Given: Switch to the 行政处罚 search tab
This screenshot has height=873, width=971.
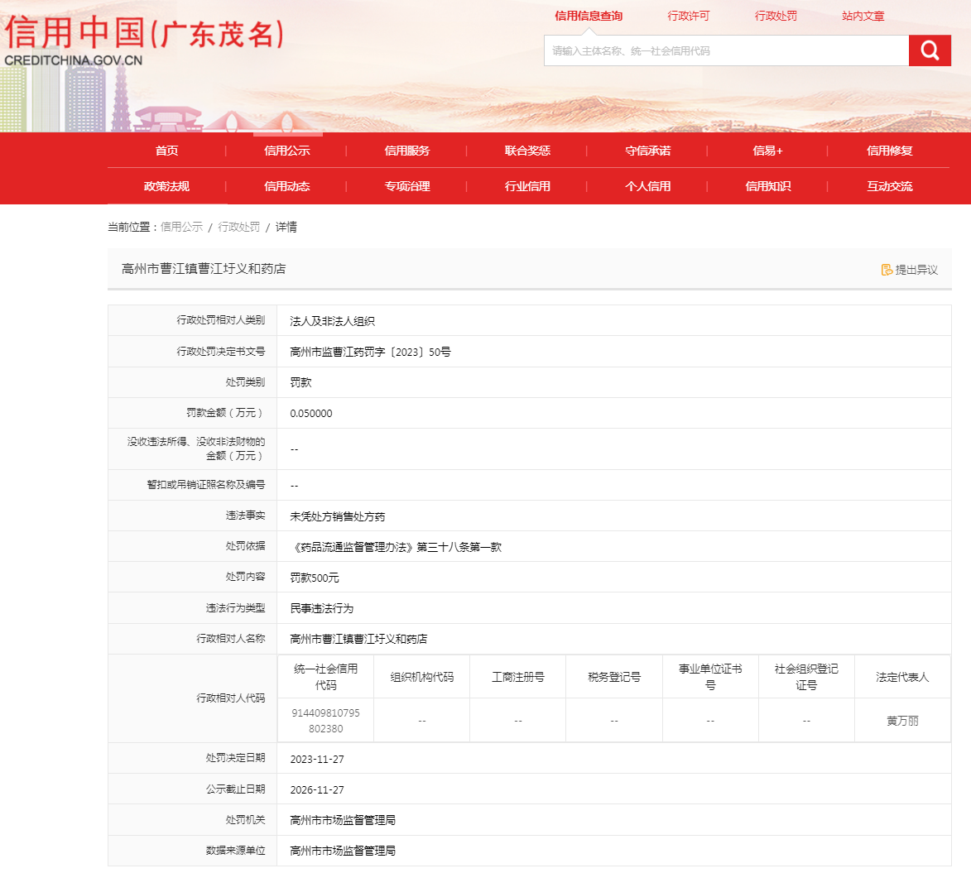Looking at the screenshot, I should [776, 16].
